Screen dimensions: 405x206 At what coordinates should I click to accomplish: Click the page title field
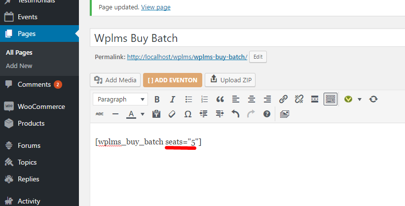click(248, 38)
